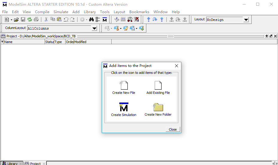278x165 pixels.
Task: Click the Project pane zoom plus icon
Action: pos(266,36)
